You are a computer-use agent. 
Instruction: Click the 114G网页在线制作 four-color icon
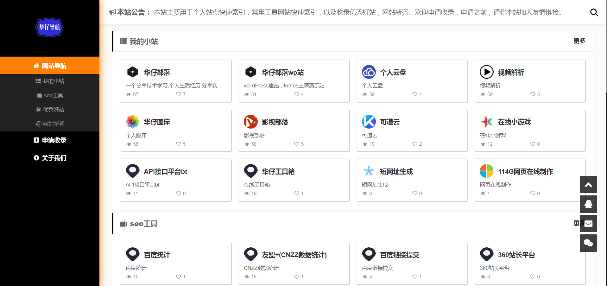point(487,171)
